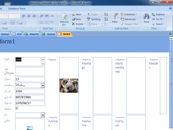Open alternate row color dropdown
Screen dimensions: 173x130
click(x=22, y=22)
